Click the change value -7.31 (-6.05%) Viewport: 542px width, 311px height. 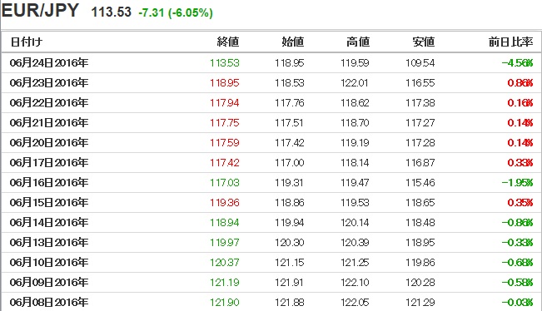[176, 12]
